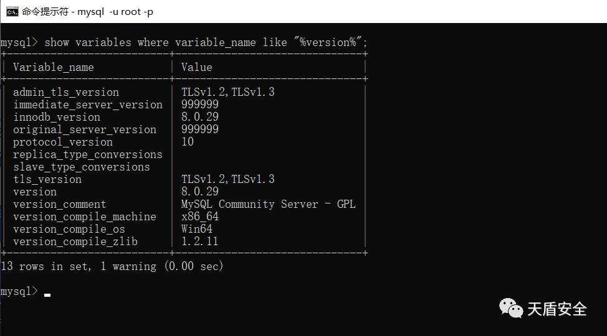
Task: Click the 'Value' column header
Action: [196, 67]
